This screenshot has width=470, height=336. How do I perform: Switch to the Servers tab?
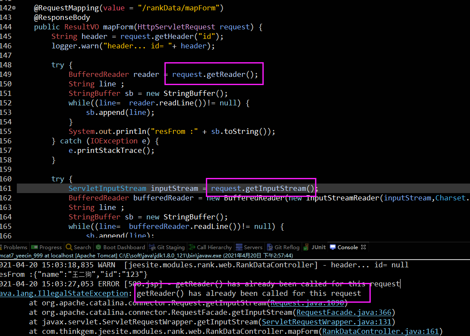(249, 247)
